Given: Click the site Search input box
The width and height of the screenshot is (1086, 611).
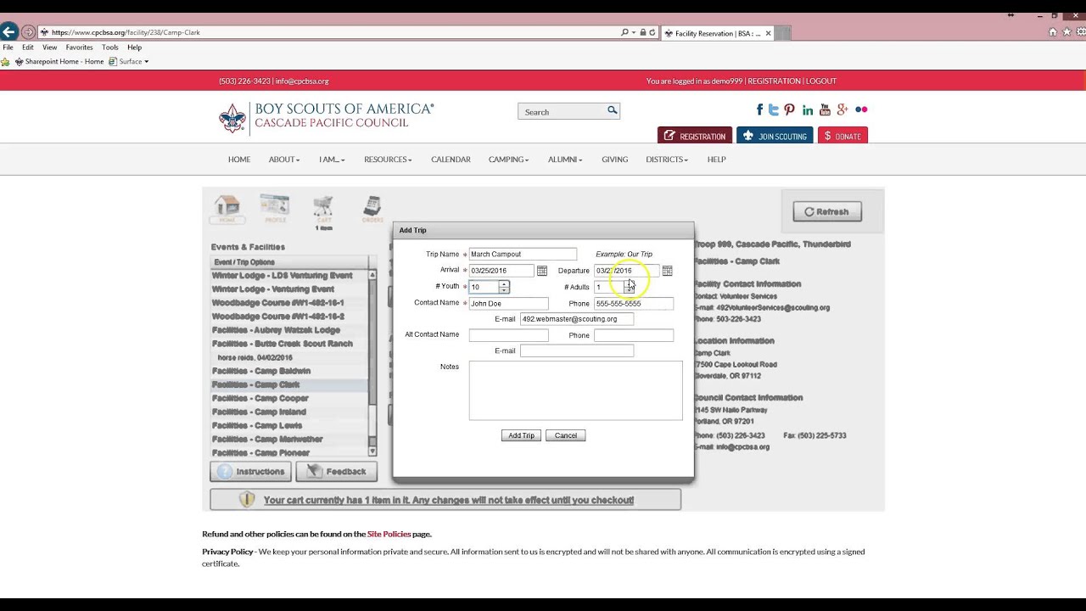Looking at the screenshot, I should click(x=562, y=111).
